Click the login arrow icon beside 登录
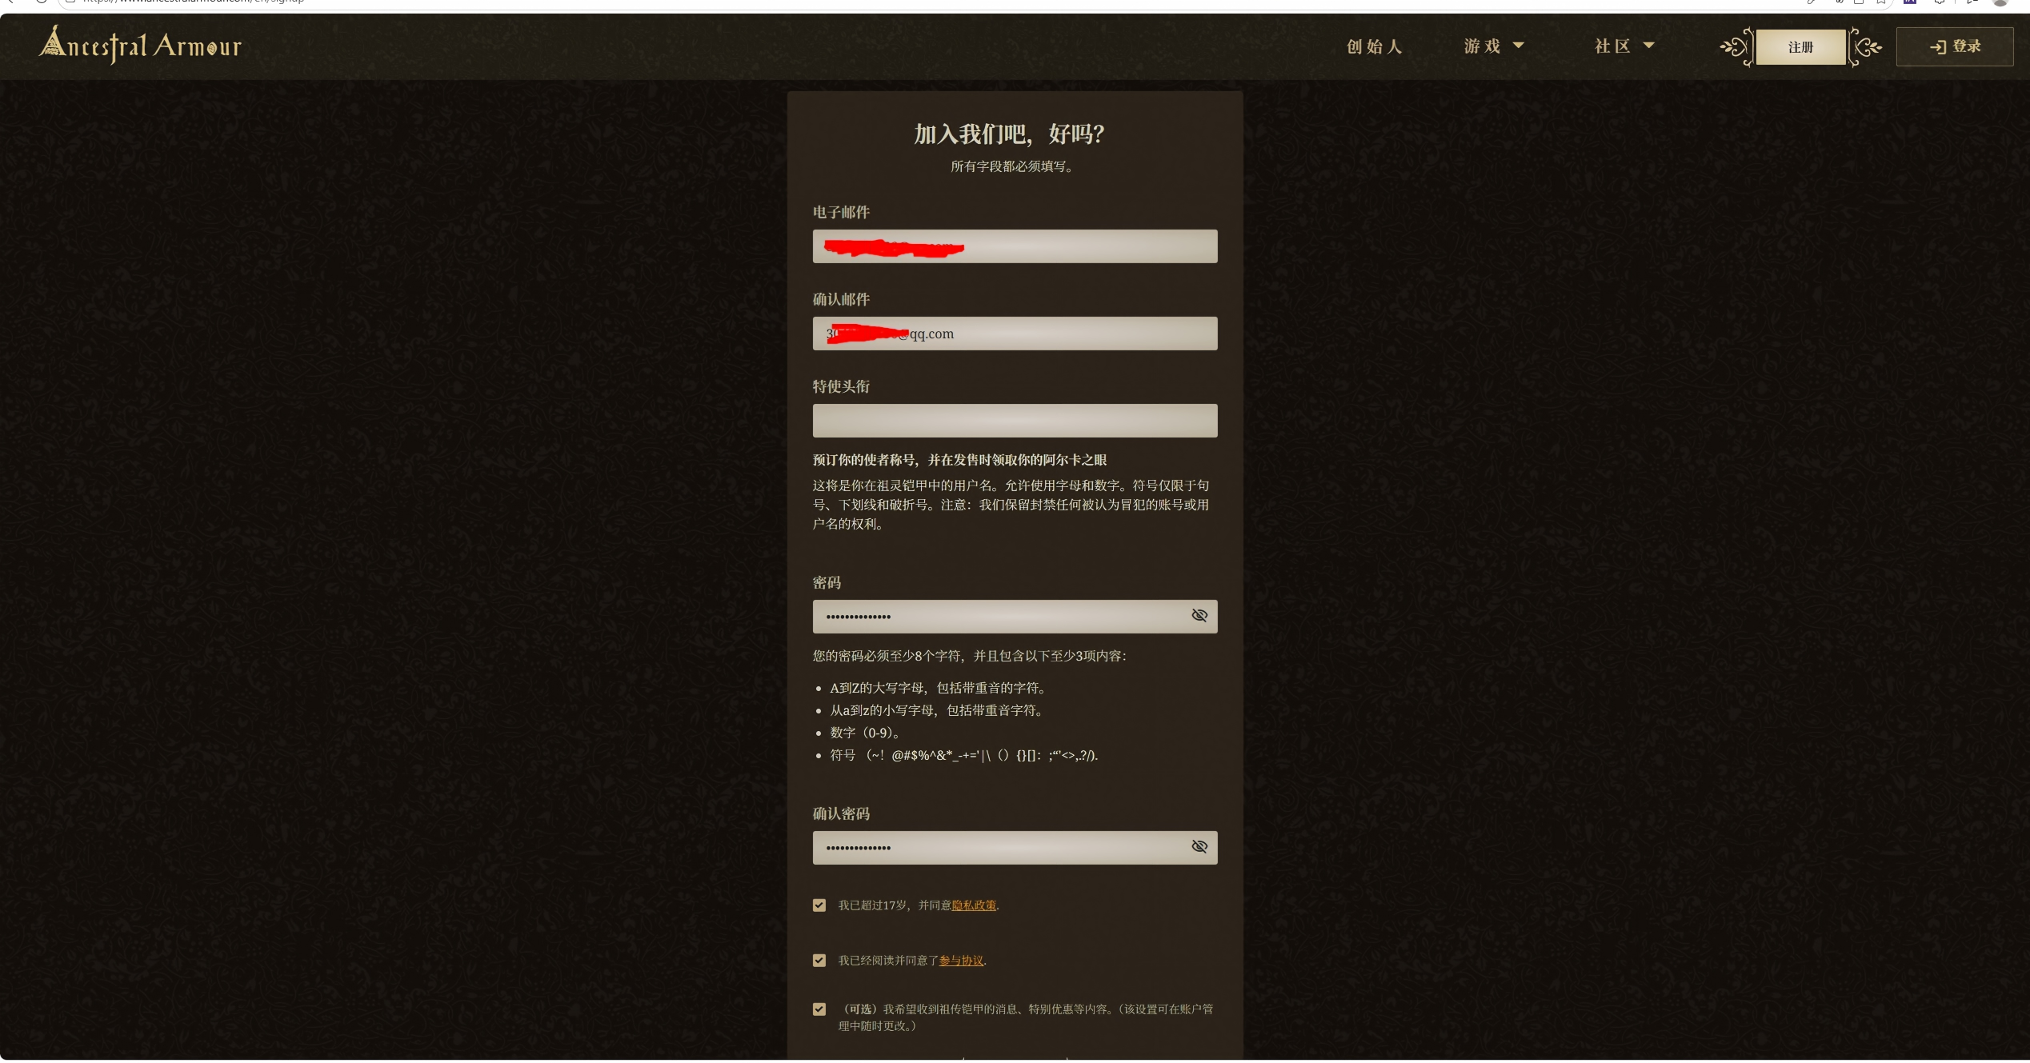The width and height of the screenshot is (2030, 1063). (1937, 47)
